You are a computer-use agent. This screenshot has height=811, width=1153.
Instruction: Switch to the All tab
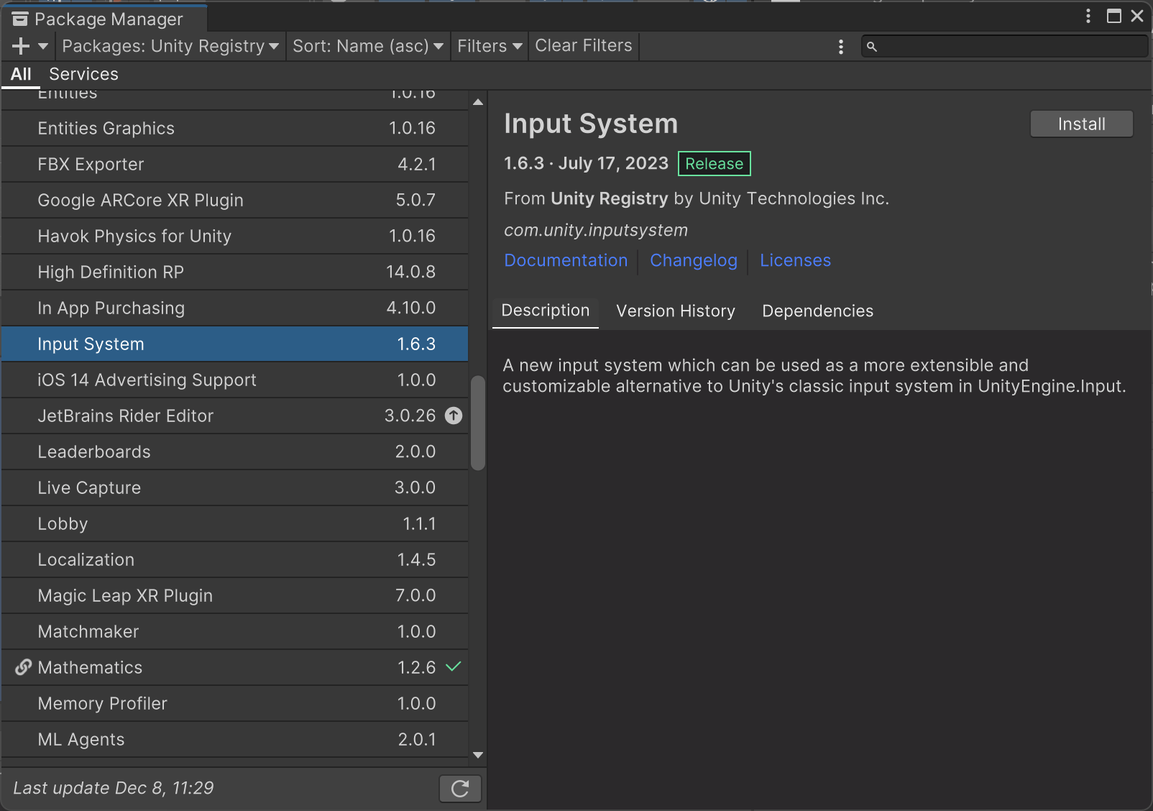tap(21, 74)
